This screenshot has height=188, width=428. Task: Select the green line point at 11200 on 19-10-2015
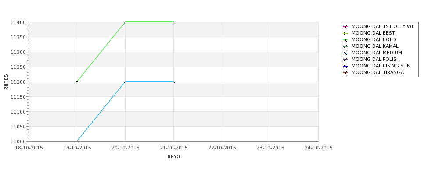77,82
